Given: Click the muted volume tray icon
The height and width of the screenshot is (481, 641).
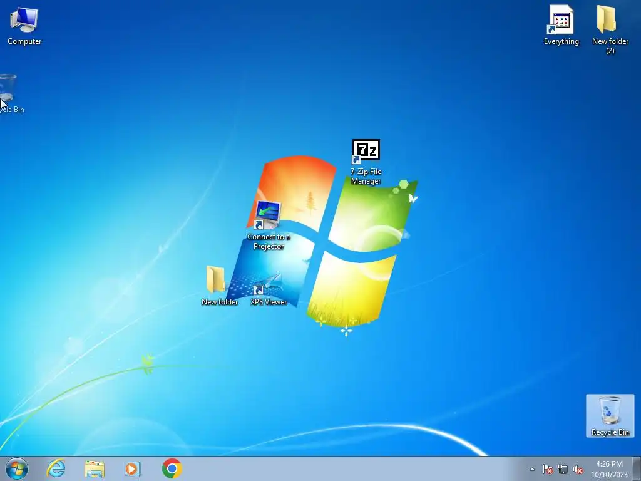Looking at the screenshot, I should tap(578, 470).
